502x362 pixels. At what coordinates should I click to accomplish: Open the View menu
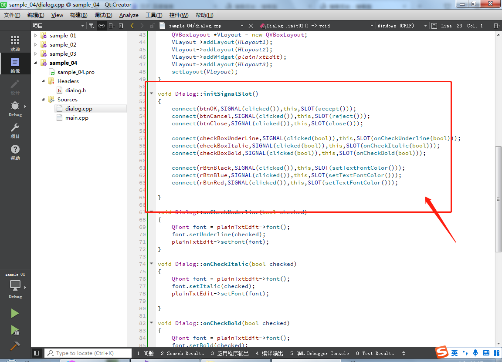[x=57, y=15]
